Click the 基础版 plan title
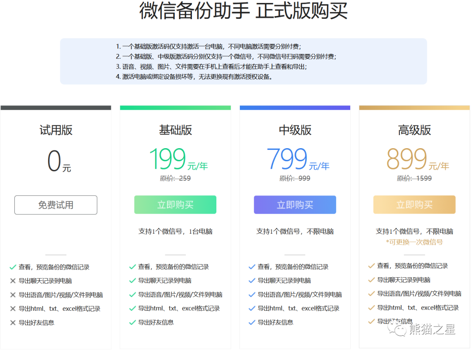 175,130
